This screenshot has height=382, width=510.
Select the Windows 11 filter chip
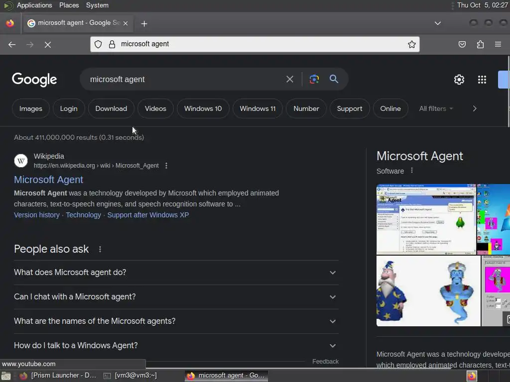257,108
